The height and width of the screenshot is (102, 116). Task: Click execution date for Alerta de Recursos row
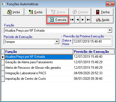(x=94, y=68)
